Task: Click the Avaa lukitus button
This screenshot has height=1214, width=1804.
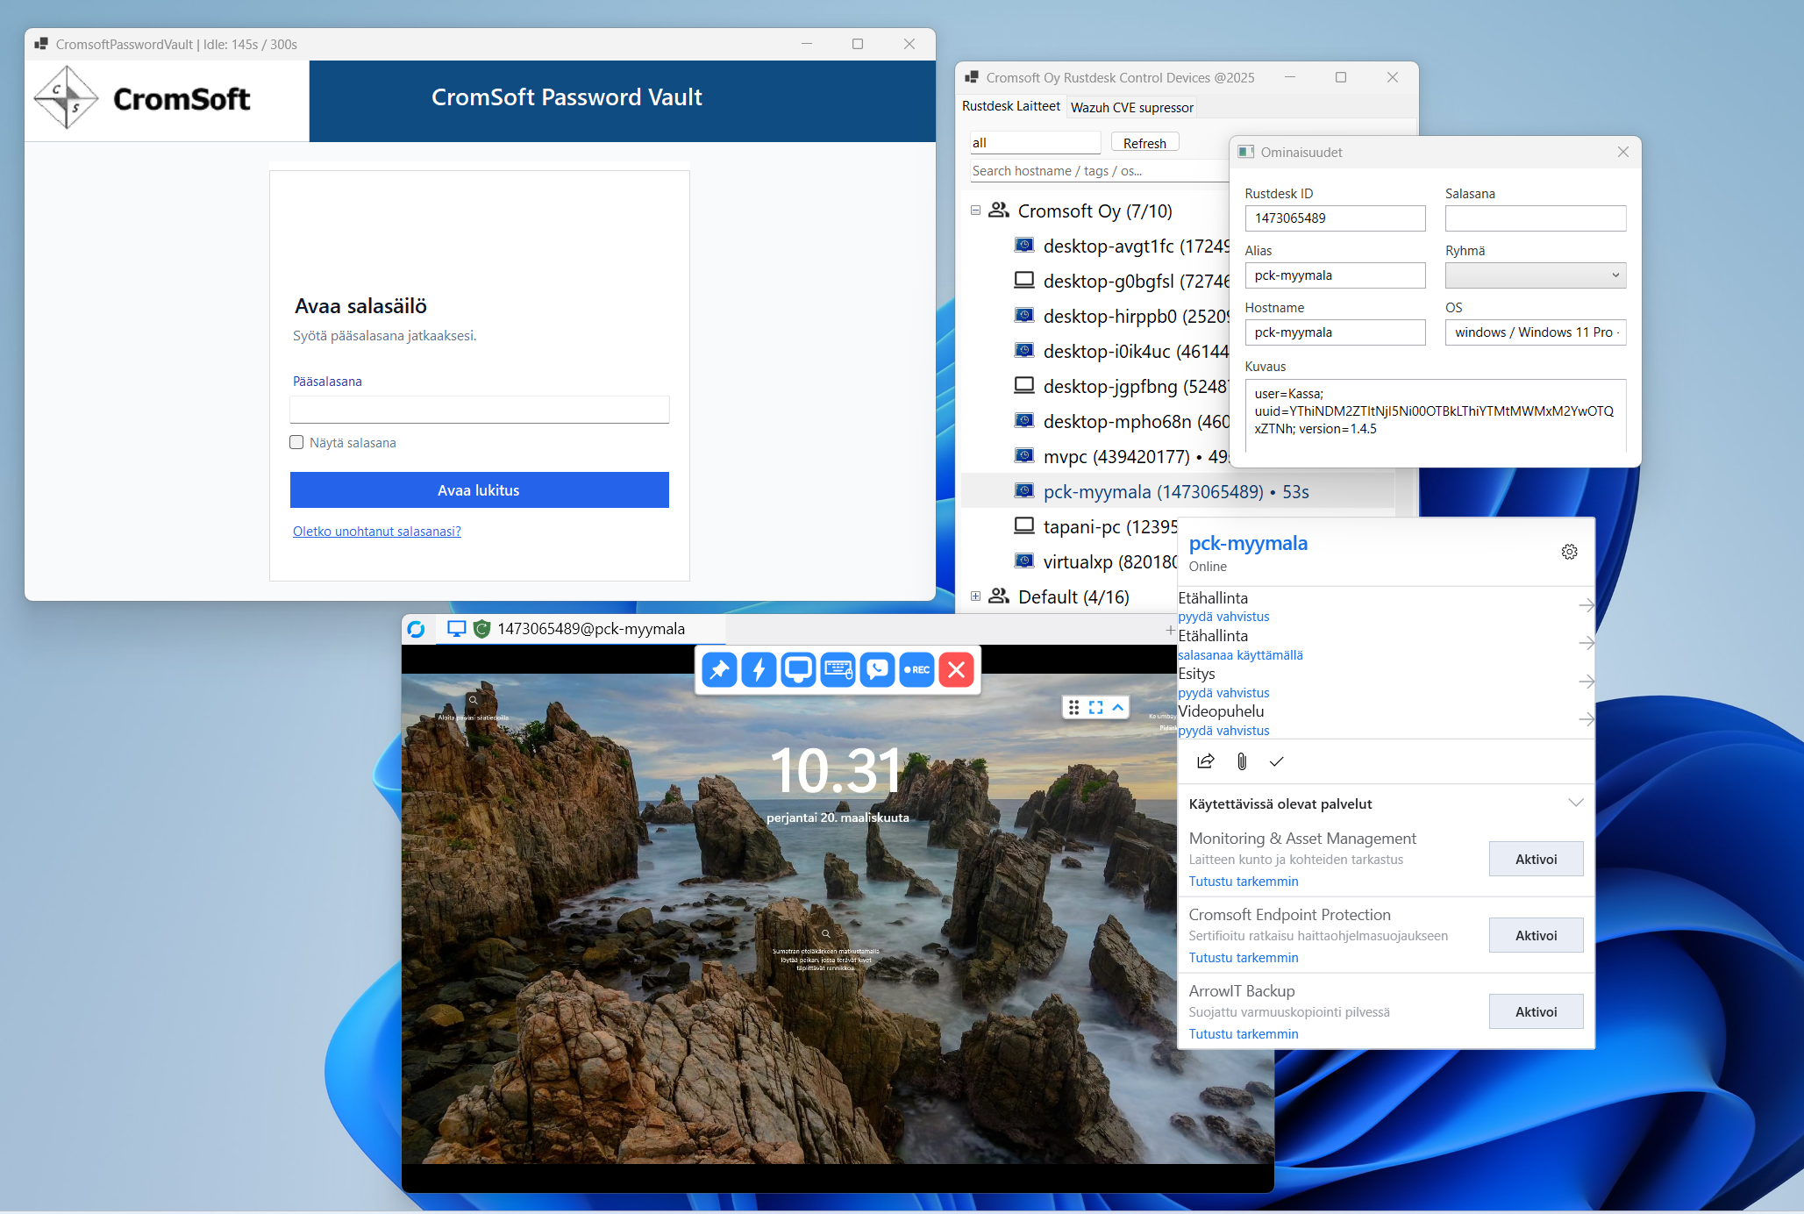Action: click(x=479, y=490)
